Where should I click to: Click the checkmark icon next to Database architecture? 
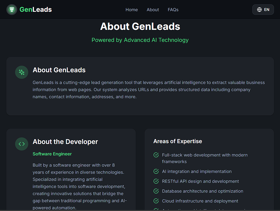pos(156,191)
